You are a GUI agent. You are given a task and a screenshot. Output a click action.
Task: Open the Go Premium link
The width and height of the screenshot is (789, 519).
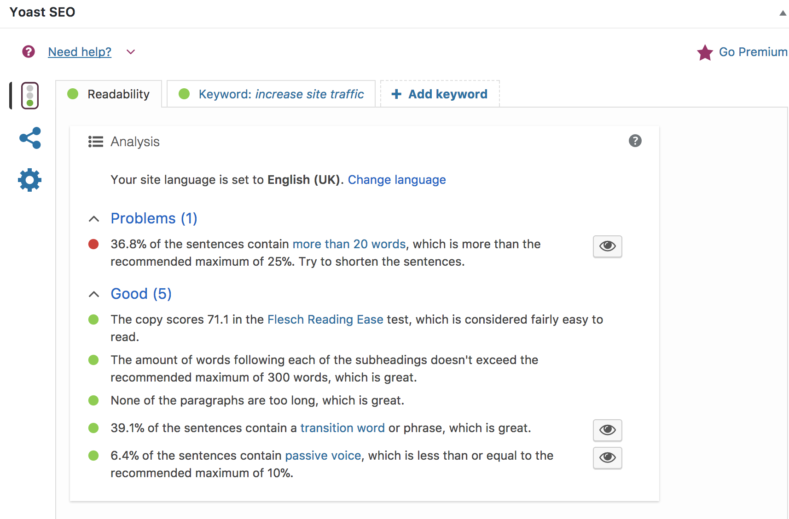(753, 52)
